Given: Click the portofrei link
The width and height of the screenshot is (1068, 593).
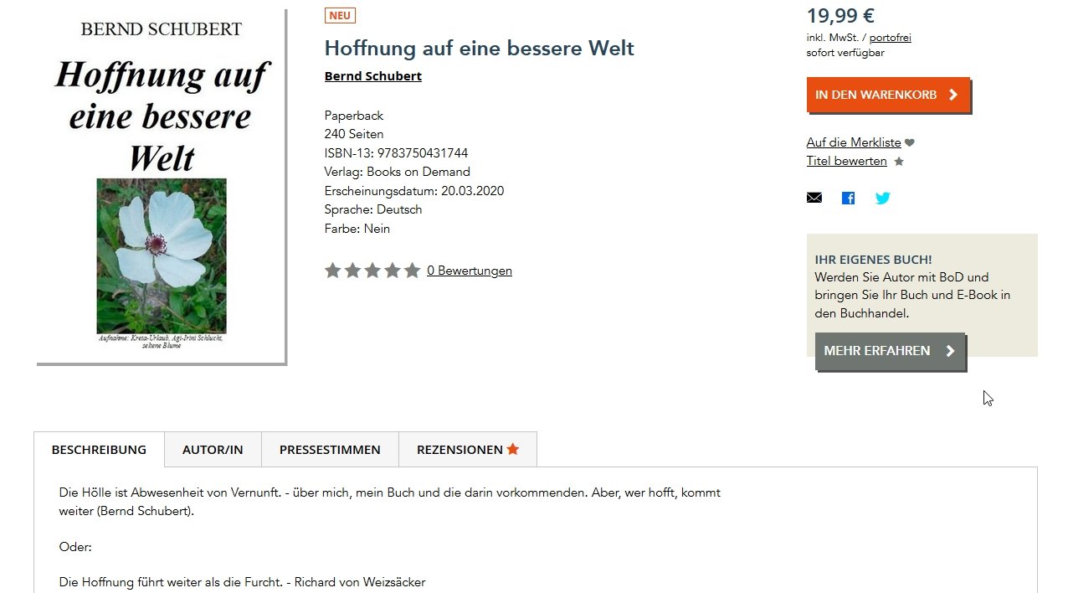Looking at the screenshot, I should pyautogui.click(x=891, y=38).
